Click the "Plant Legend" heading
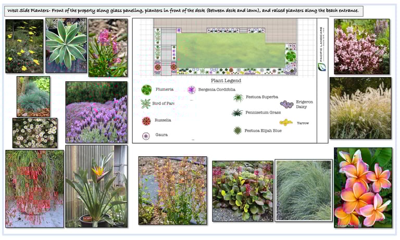The height and width of the screenshot is (240, 400). point(226,81)
